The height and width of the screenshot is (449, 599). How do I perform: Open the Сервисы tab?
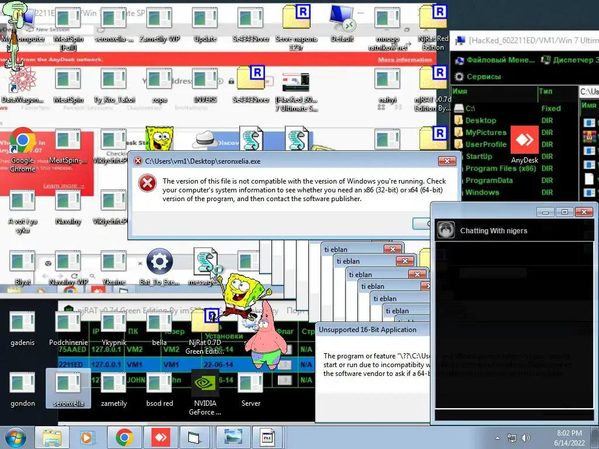[x=478, y=77]
